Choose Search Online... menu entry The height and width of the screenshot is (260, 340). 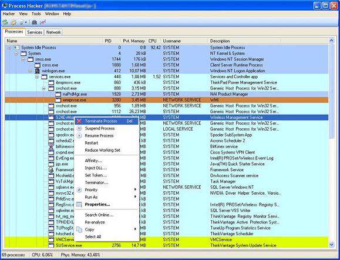[x=99, y=215]
